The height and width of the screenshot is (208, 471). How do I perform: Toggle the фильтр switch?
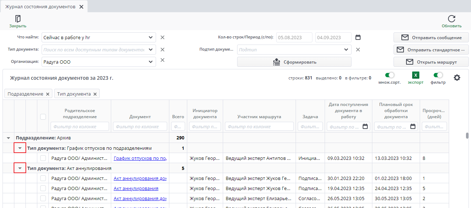pyautogui.click(x=438, y=75)
